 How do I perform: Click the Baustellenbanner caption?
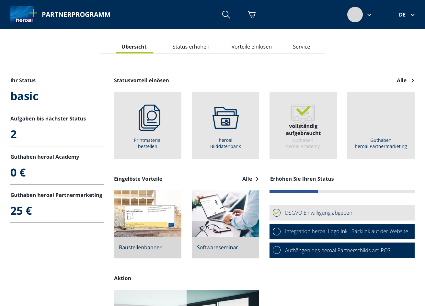click(x=140, y=247)
